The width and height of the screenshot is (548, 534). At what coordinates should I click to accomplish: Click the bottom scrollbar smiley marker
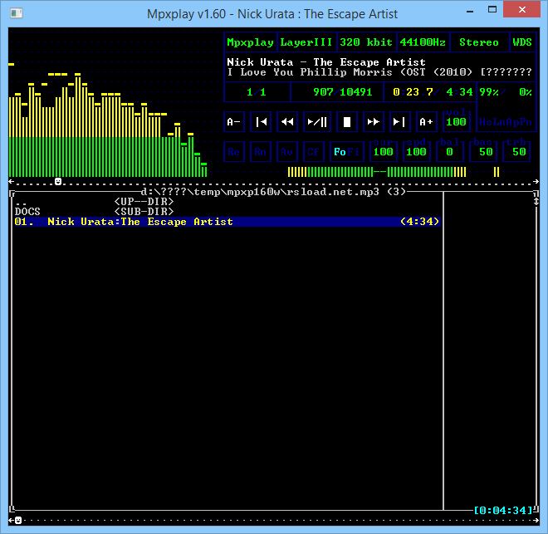tap(18, 521)
